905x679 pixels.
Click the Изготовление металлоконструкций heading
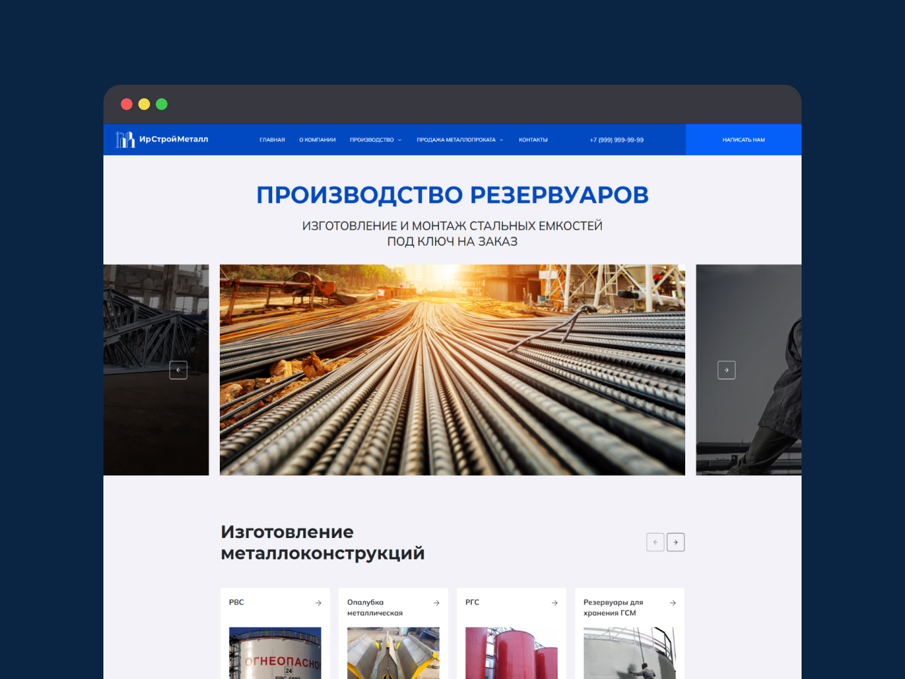(323, 543)
